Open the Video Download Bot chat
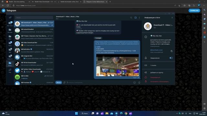207x116 pixels. coord(34,44)
